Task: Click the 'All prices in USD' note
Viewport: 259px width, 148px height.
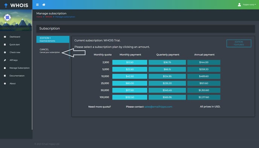Action: tap(210, 107)
